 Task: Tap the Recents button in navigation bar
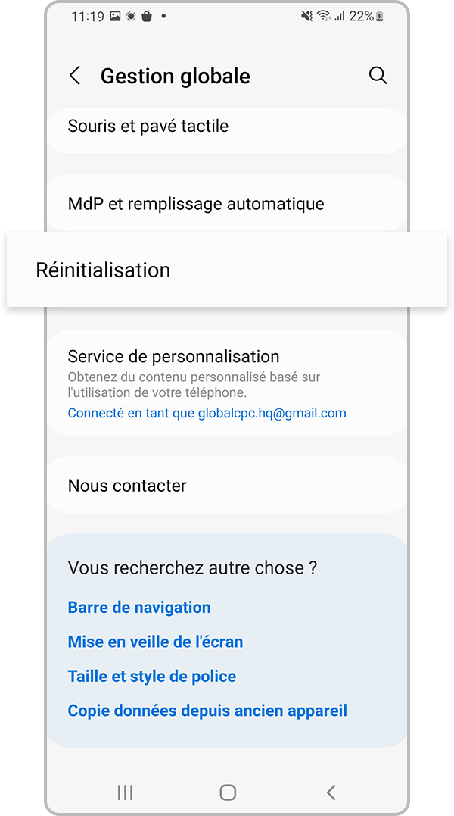pos(124,793)
